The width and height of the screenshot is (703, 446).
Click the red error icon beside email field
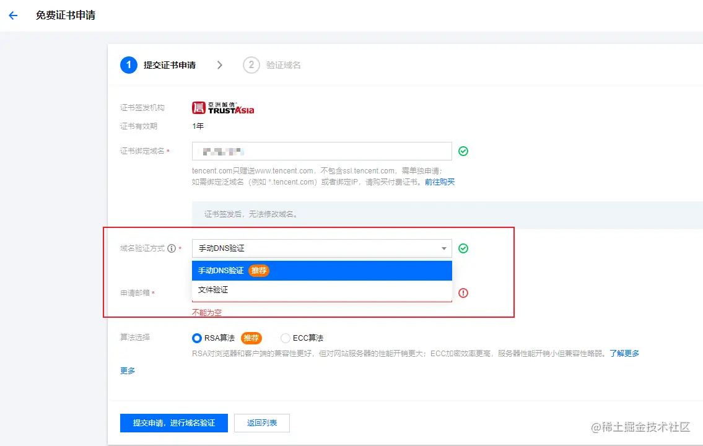[x=463, y=293]
